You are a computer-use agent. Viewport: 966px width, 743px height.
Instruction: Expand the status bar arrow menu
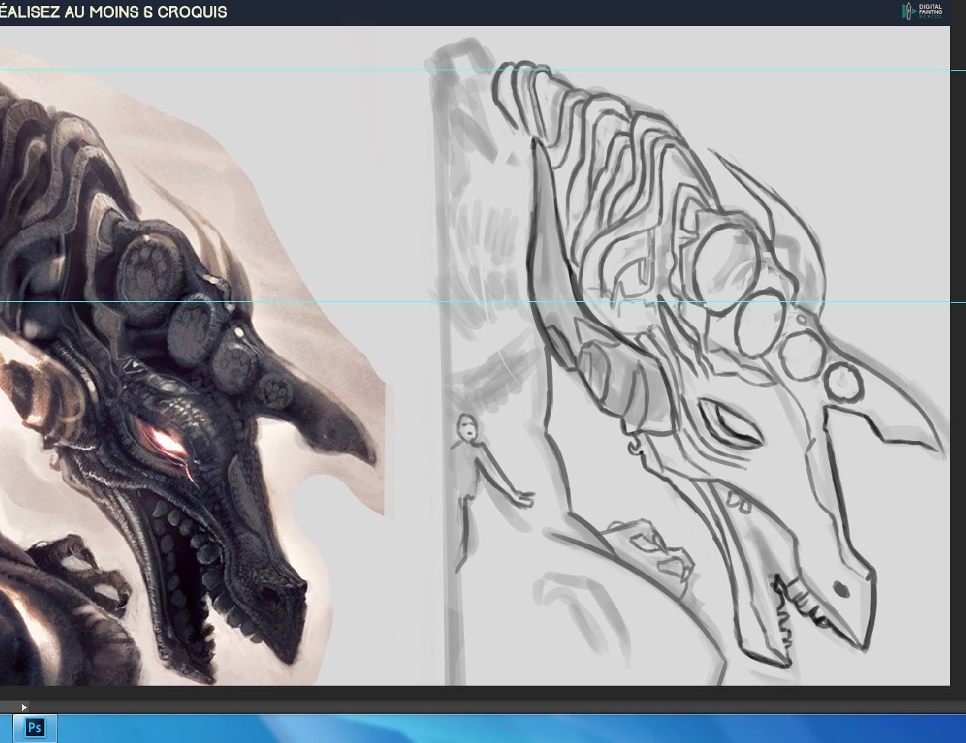coord(24,707)
